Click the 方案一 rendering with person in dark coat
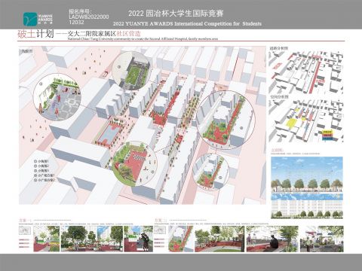Viewport: 362px width, 271px height. [138, 239]
